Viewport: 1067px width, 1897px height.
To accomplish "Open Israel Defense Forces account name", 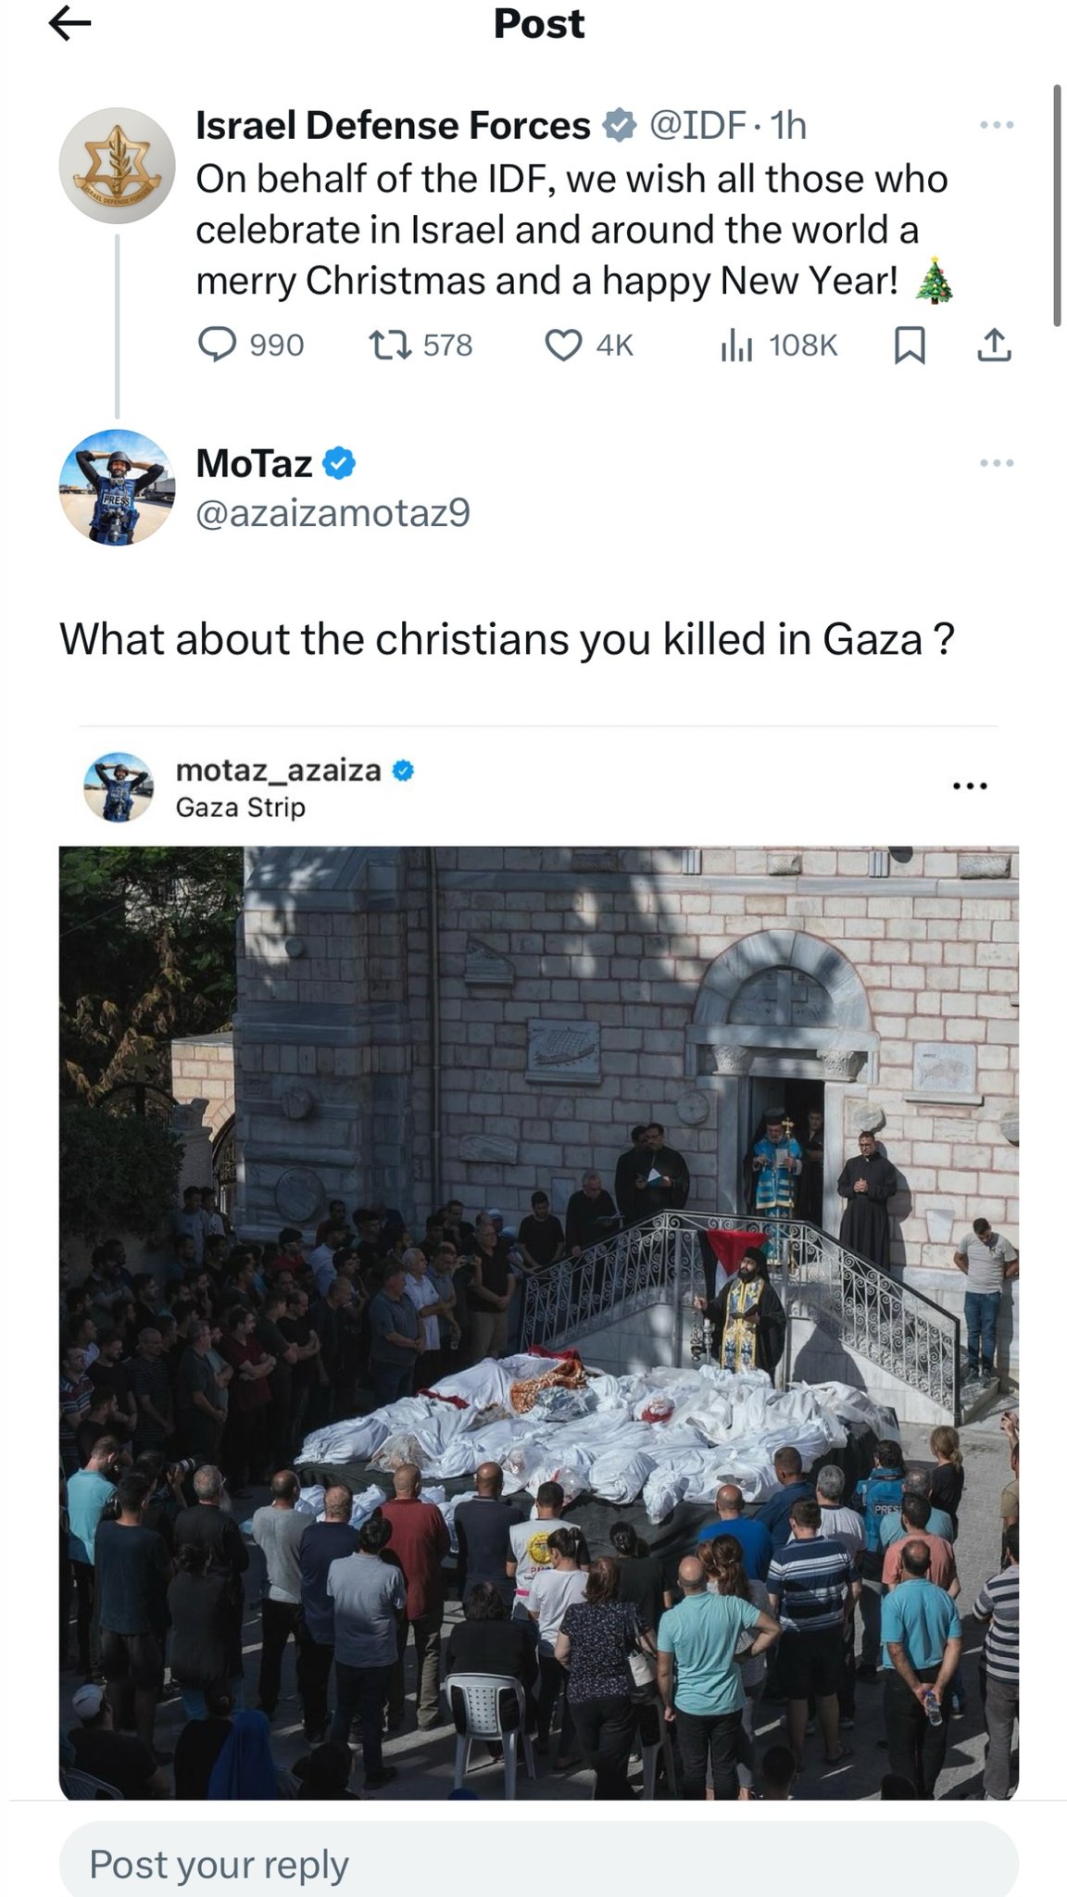I will pyautogui.click(x=393, y=125).
